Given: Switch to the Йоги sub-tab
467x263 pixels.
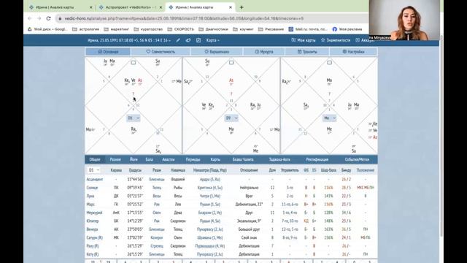Looking at the screenshot, I should pos(134,159).
